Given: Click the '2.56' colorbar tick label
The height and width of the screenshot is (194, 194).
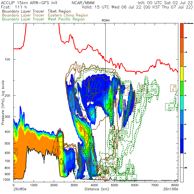Looking at the screenshot, I should (185, 38).
